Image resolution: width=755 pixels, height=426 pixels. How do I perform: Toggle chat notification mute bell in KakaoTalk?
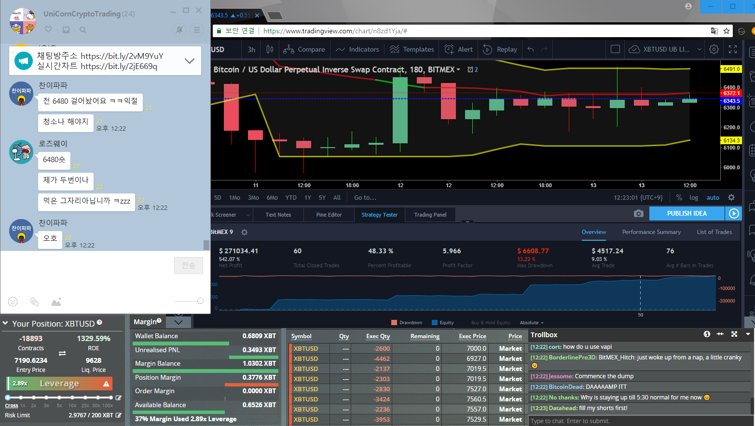[179, 30]
